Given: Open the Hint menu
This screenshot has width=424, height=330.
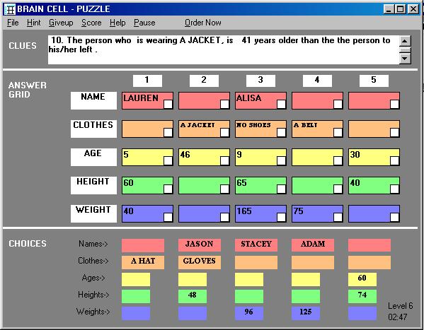Looking at the screenshot, I should click(x=33, y=23).
